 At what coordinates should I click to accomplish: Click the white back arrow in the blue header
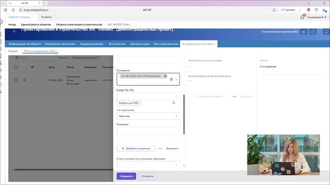(14, 31)
